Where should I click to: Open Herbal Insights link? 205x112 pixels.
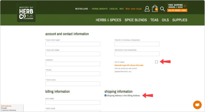(100, 9)
